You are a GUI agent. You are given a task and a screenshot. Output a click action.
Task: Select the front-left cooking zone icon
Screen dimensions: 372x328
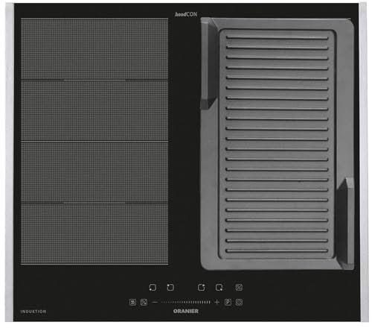pos(153,288)
